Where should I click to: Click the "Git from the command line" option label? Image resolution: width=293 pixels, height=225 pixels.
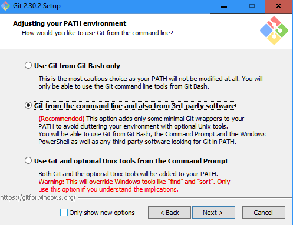pos(134,106)
